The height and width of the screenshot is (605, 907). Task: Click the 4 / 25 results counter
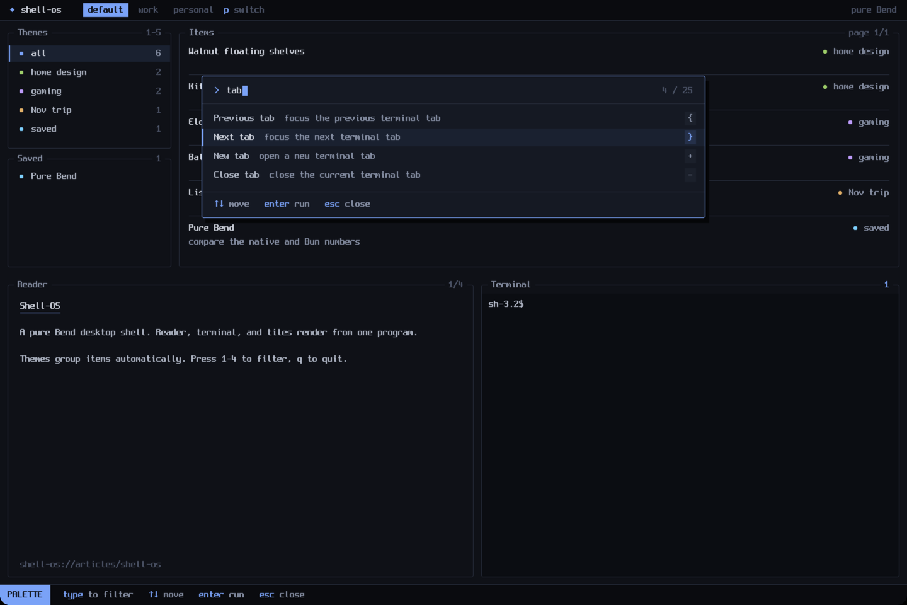[677, 90]
